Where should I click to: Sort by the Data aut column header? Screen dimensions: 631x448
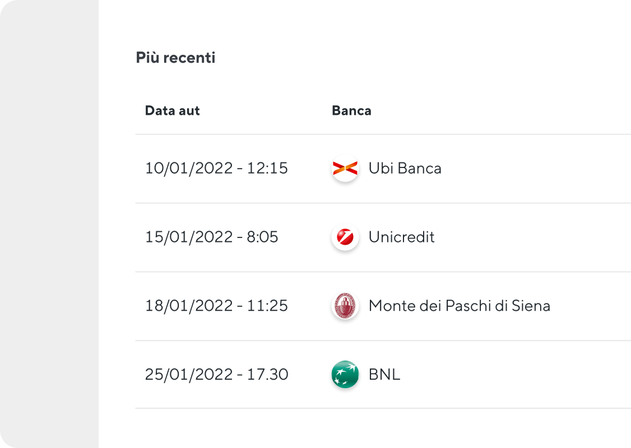[172, 110]
